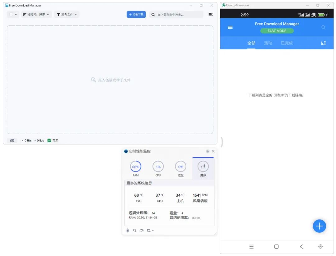Click the Wi-Fi icon in phone status bar

click(314, 15)
